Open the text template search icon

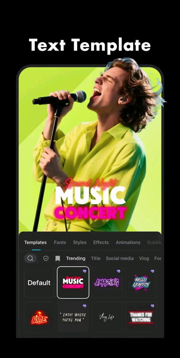[x=30, y=258]
